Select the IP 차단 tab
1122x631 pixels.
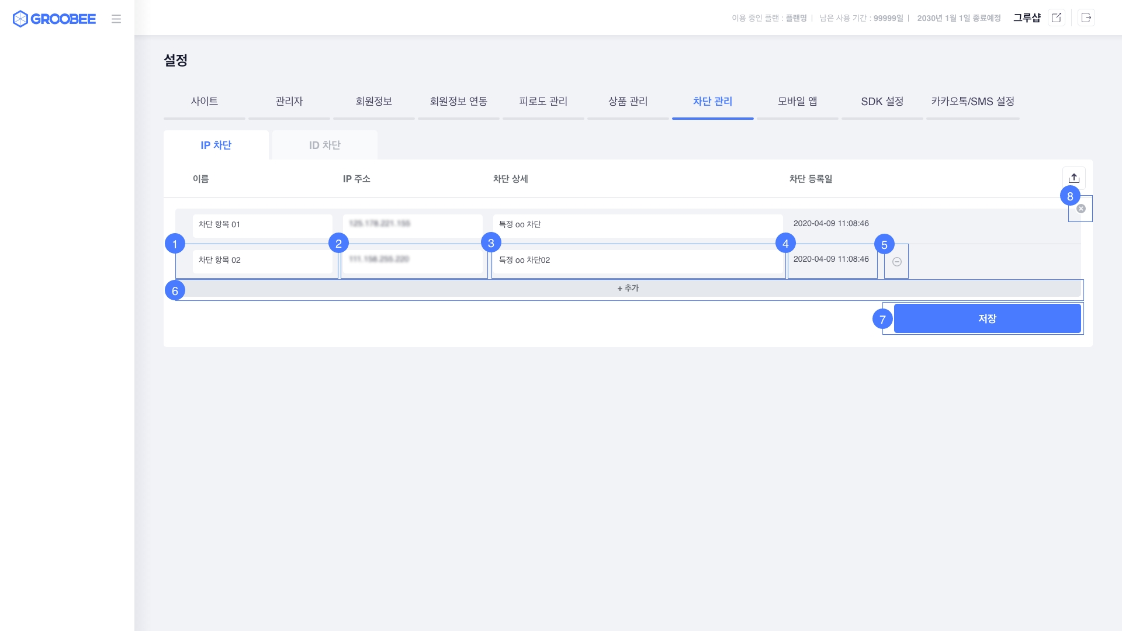tap(216, 145)
